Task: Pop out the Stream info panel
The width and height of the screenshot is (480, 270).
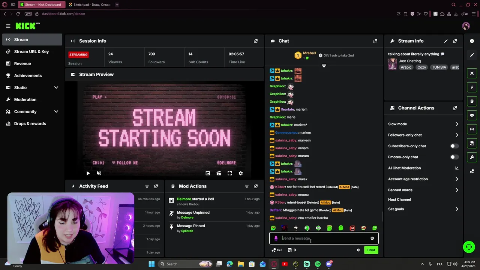Action: [x=455, y=41]
